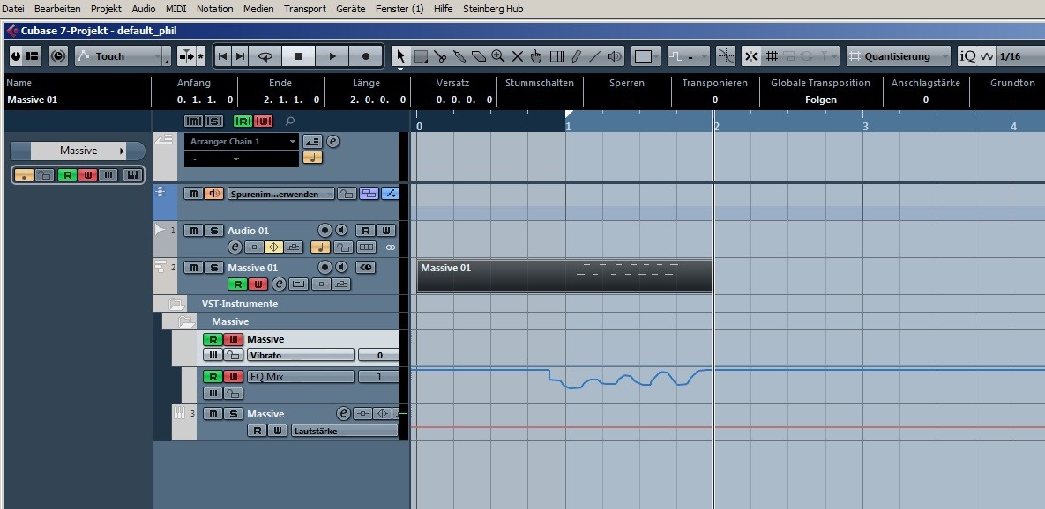The image size is (1045, 509).
Task: Open the Iterative Quantize iQ setting
Action: [967, 56]
